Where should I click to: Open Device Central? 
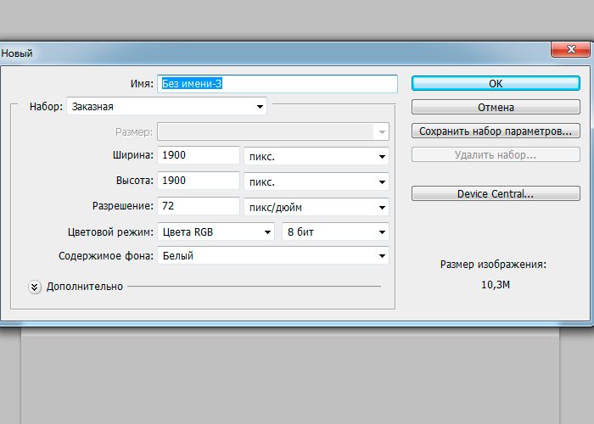click(x=496, y=194)
